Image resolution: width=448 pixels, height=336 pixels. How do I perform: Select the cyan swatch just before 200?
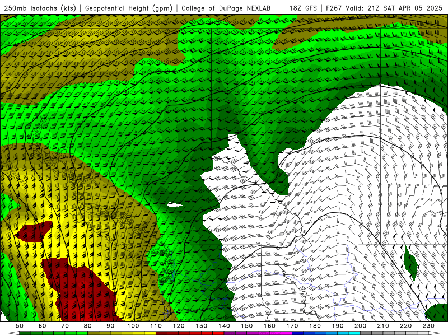[x=354, y=333]
